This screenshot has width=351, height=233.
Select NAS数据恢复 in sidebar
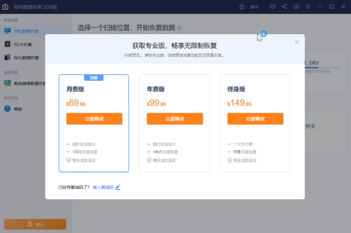click(x=26, y=58)
